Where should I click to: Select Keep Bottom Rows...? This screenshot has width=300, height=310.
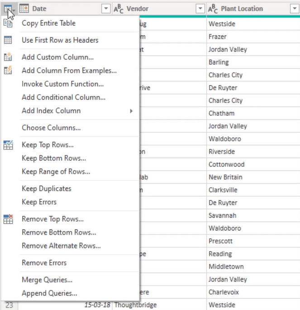tap(70, 158)
